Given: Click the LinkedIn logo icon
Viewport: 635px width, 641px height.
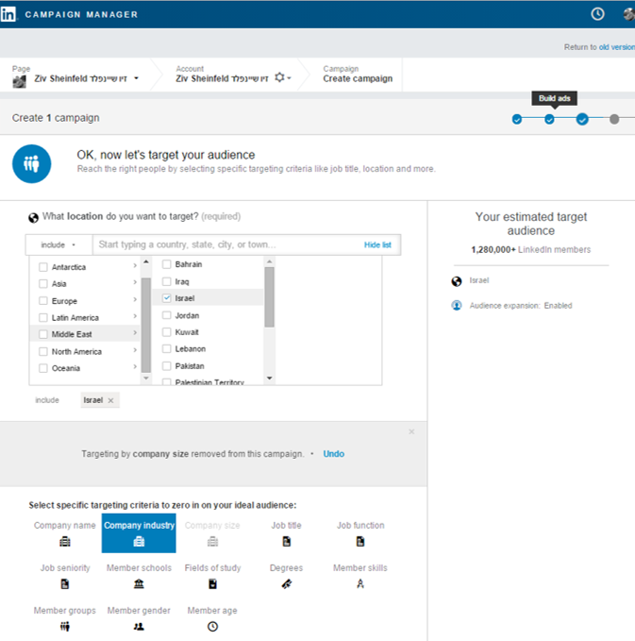Looking at the screenshot, I should tap(8, 14).
